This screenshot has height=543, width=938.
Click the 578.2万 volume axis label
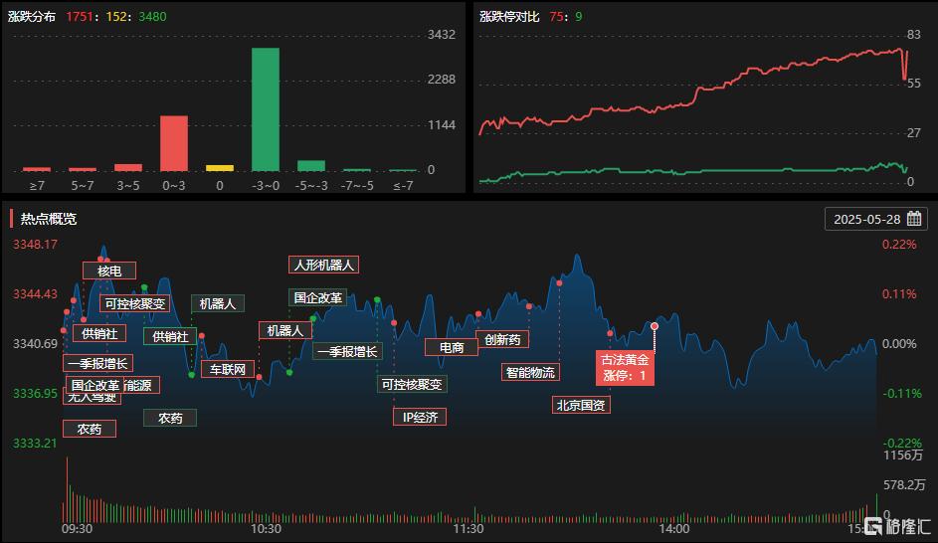point(904,484)
